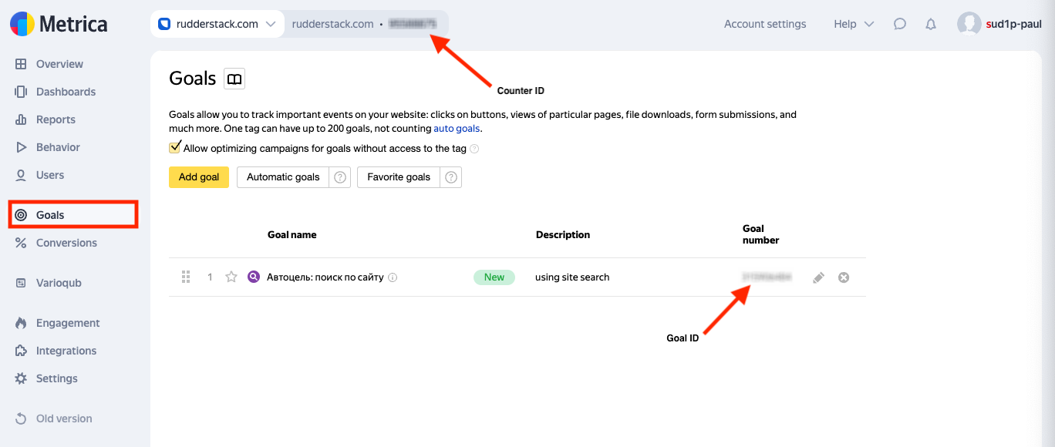Edit the site search goal with pencil icon
The height and width of the screenshot is (447, 1055).
coord(819,277)
